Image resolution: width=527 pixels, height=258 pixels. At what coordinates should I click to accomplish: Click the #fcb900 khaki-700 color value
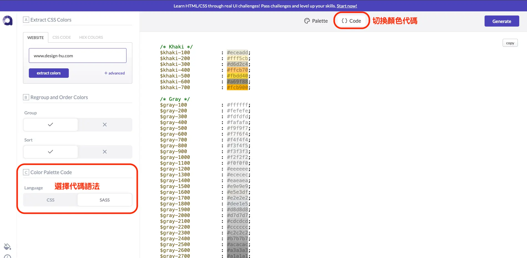(237, 87)
